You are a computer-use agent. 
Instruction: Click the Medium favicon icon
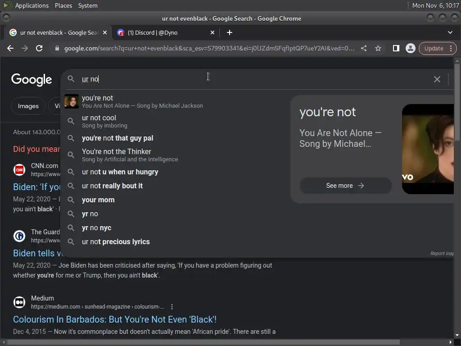click(x=19, y=302)
